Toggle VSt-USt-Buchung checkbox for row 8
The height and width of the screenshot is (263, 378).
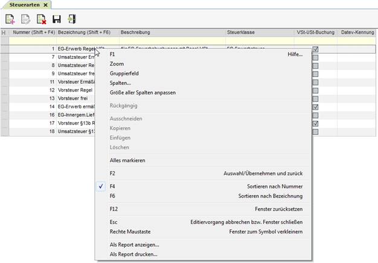[315, 66]
